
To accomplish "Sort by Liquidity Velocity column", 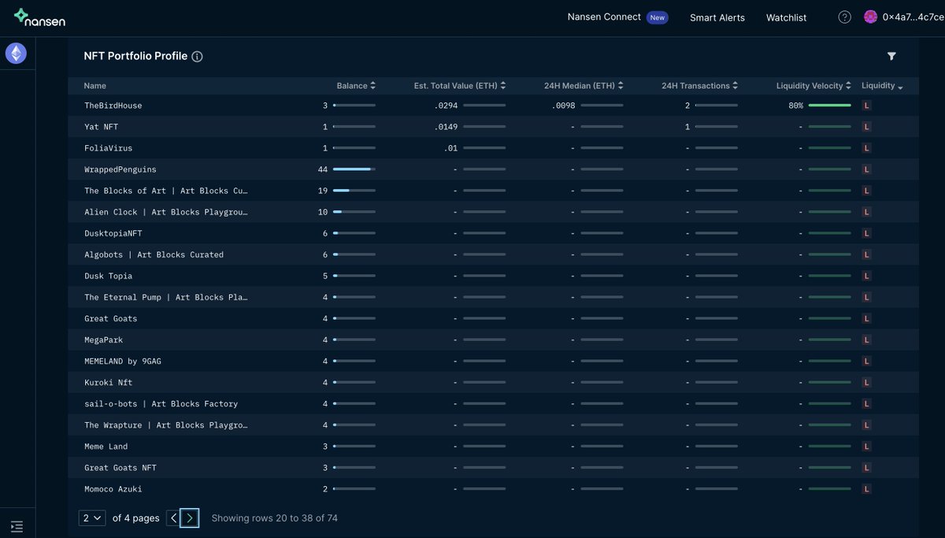I will (x=814, y=86).
